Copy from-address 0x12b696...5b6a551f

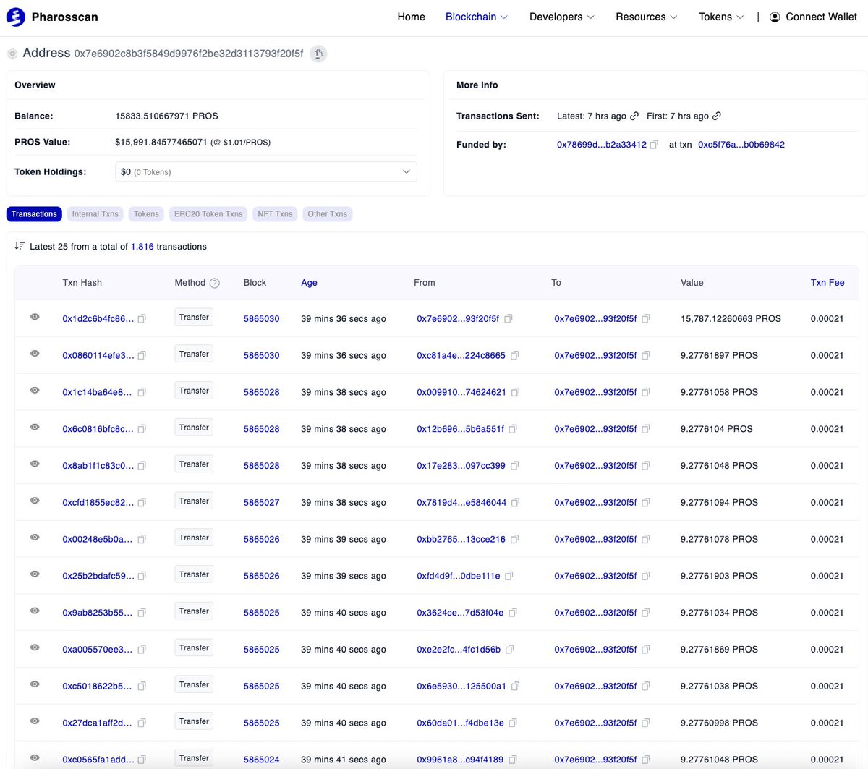click(513, 429)
